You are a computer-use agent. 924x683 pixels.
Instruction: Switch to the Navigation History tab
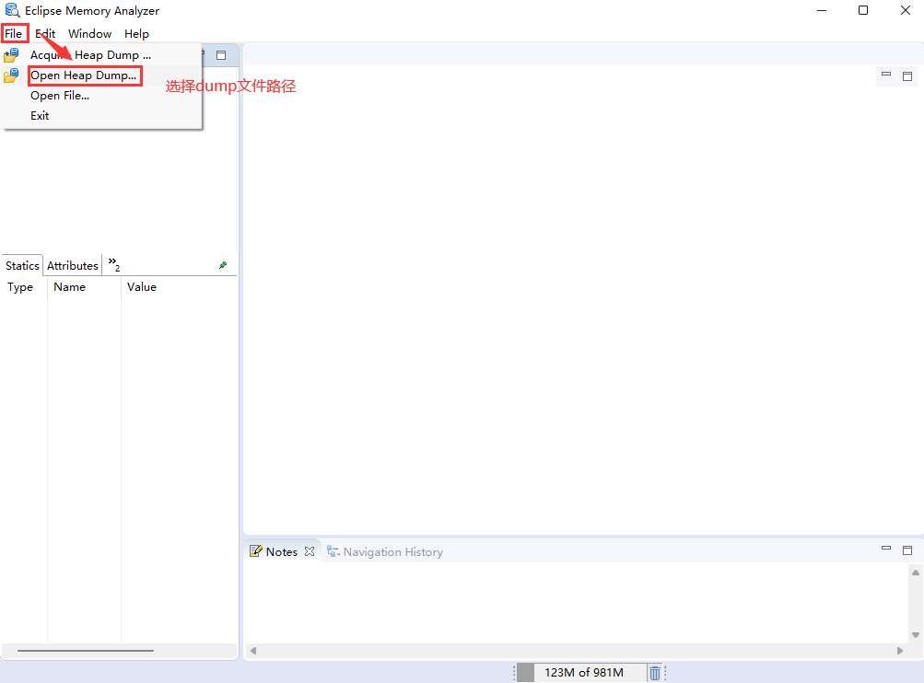[392, 552]
